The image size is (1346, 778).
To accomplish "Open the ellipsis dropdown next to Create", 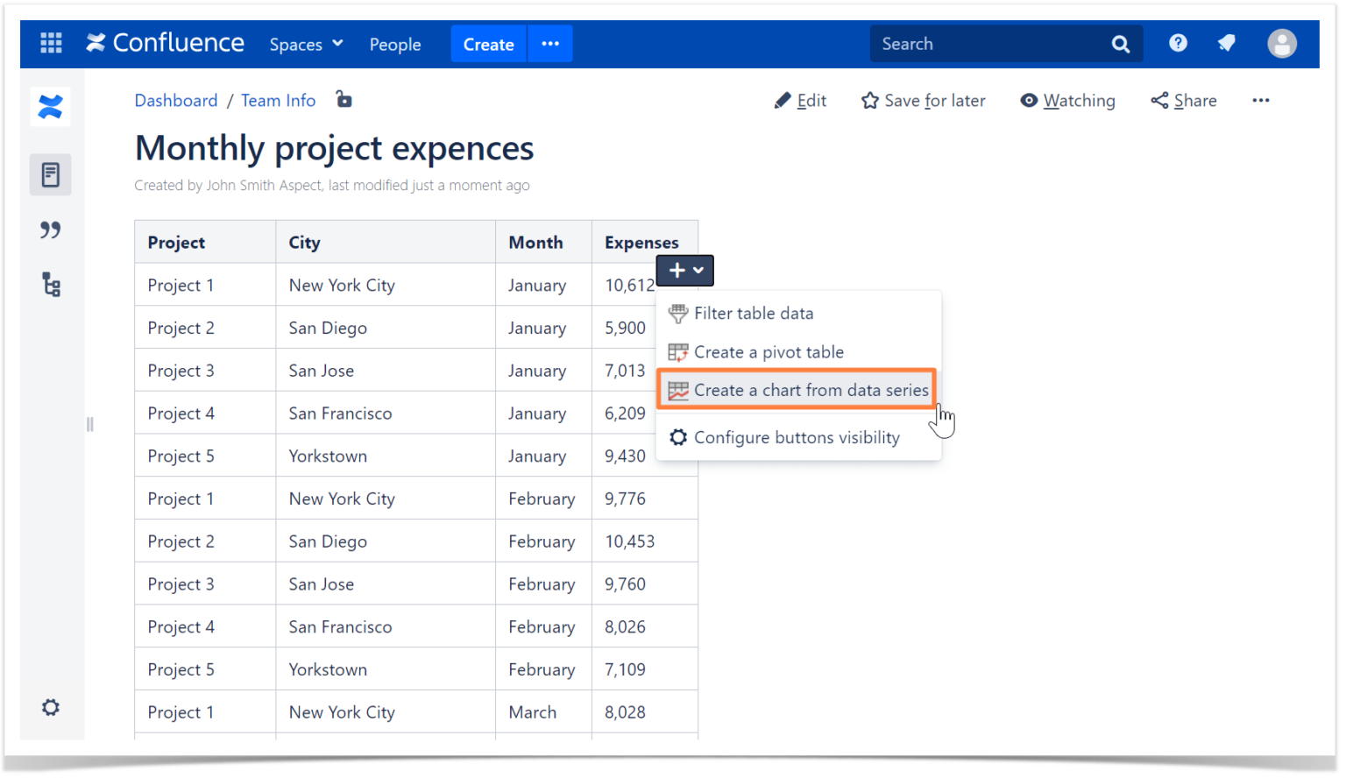I will point(549,43).
